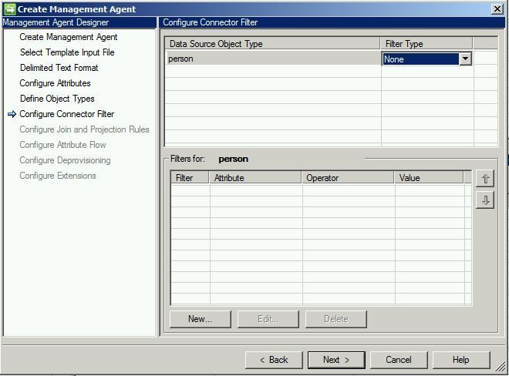Go to the previous page with Back
This screenshot has width=509, height=376.
(x=274, y=360)
